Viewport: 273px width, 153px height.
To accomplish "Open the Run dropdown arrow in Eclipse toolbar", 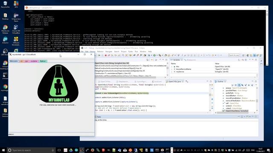I will tap(157, 55).
